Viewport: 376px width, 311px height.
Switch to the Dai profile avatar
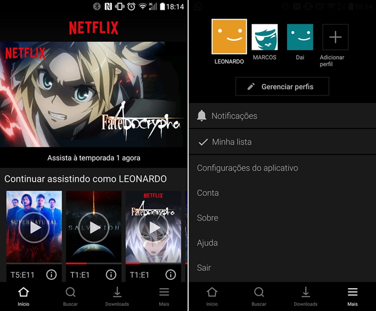(x=300, y=37)
